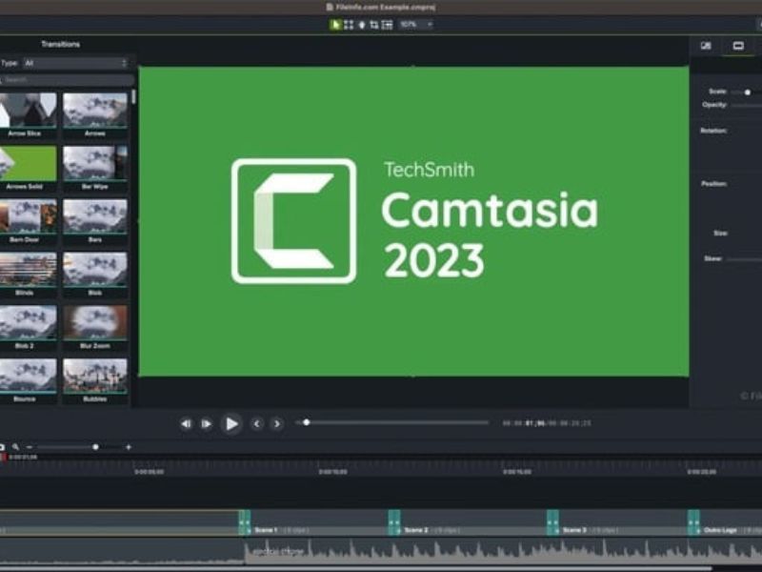Viewport: 762px width, 572px height.
Task: Toggle full screen canvas icon
Action: [x=349, y=25]
